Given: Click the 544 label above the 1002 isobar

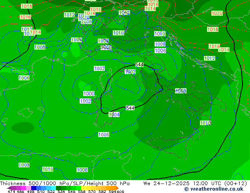Looking at the screenshot, I should tap(139, 65).
